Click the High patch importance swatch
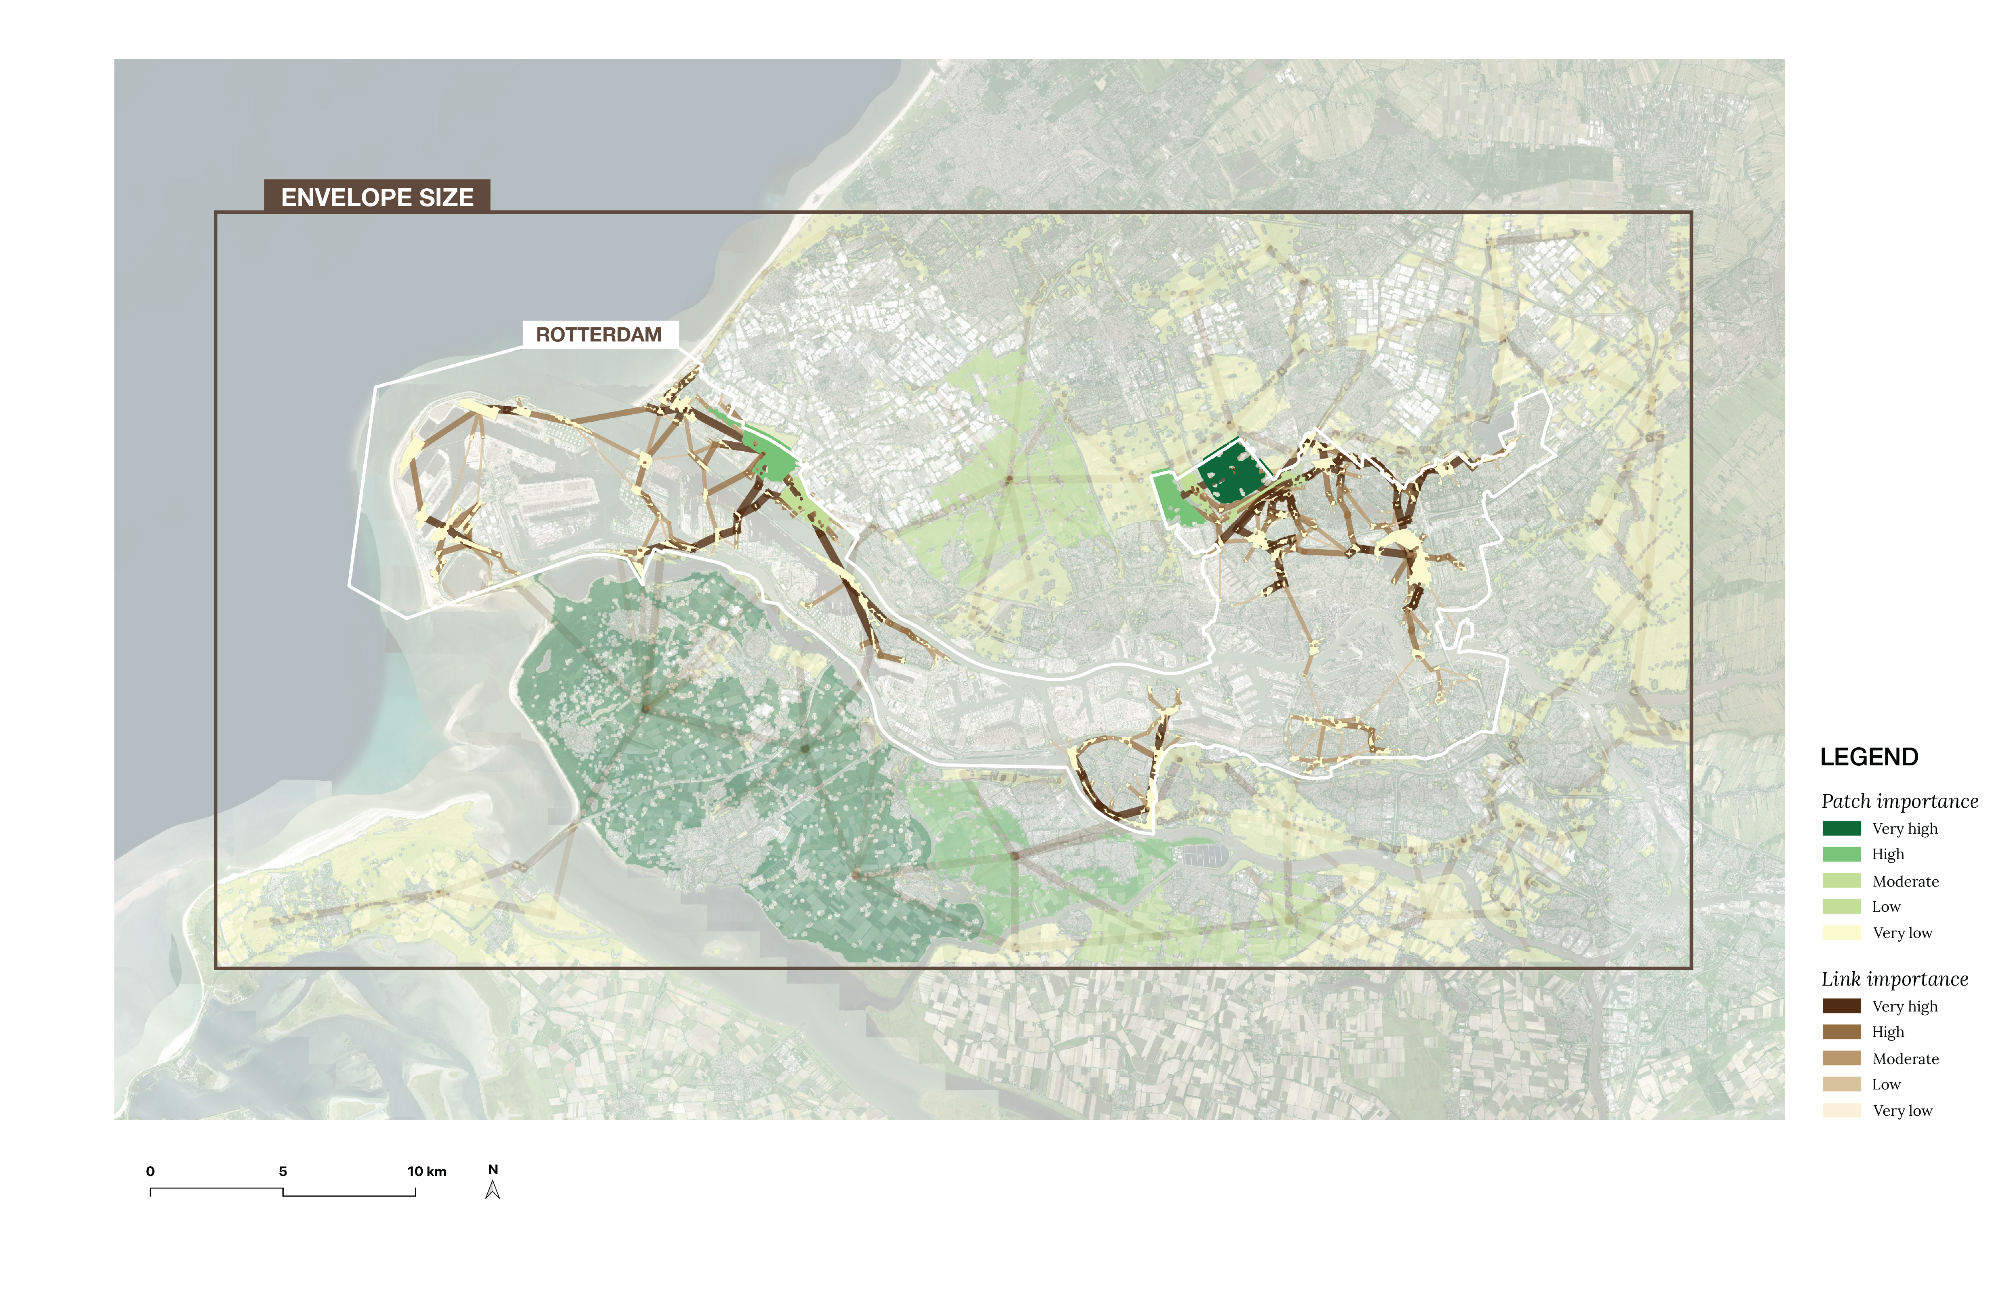 point(1842,854)
